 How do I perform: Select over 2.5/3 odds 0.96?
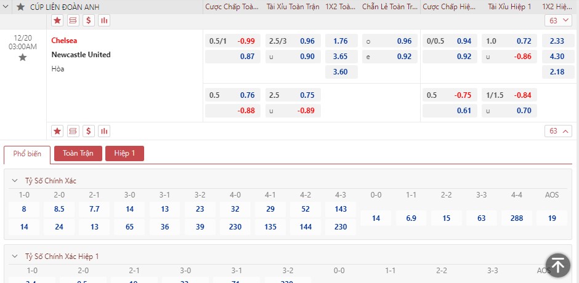[x=293, y=41]
